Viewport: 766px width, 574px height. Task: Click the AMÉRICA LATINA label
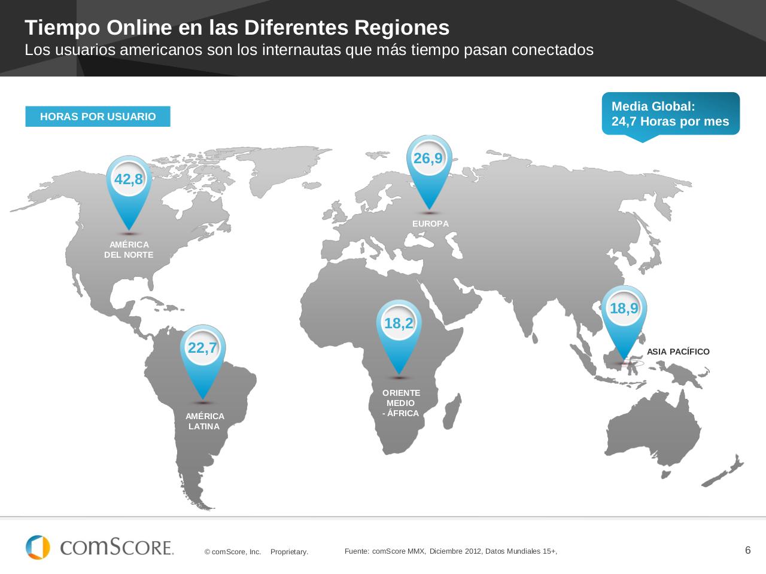point(205,422)
